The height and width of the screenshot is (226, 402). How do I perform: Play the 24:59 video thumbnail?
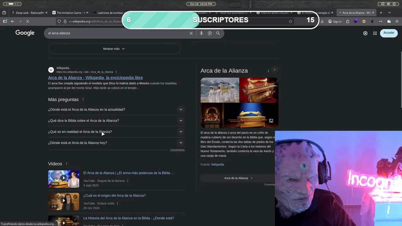[63, 179]
